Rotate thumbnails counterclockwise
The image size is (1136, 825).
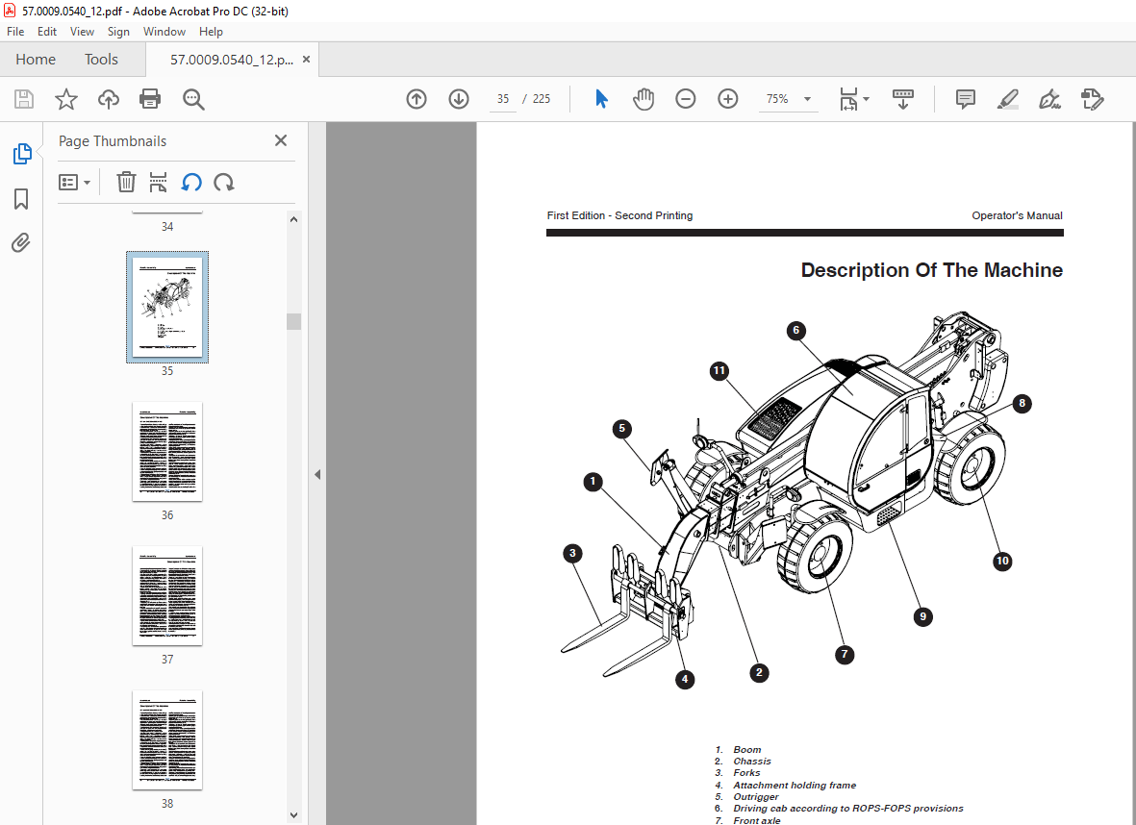(x=191, y=183)
